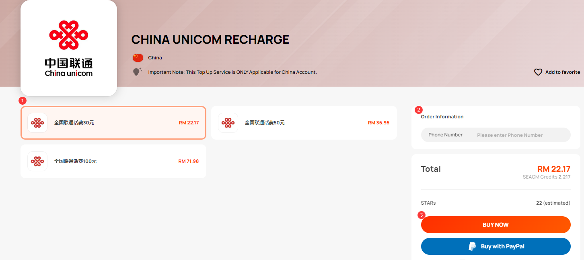Select the 全国联通话费30元 package
584x260 pixels.
pyautogui.click(x=113, y=123)
